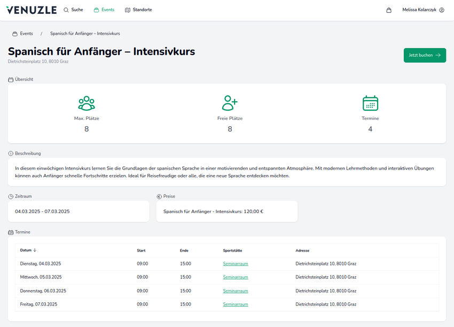454x327 pixels.
Task: Click the Freie Plätze add-person icon
Action: [x=230, y=103]
